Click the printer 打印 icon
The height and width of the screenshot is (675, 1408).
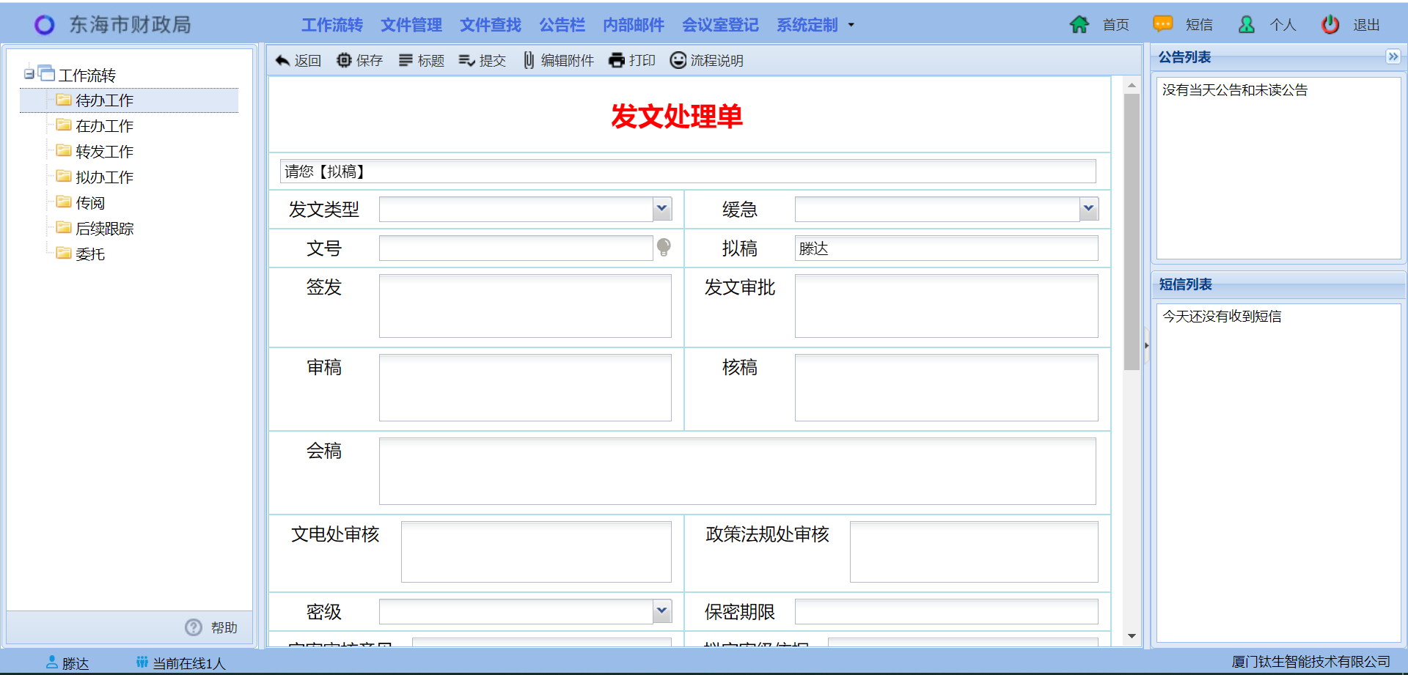coord(617,60)
